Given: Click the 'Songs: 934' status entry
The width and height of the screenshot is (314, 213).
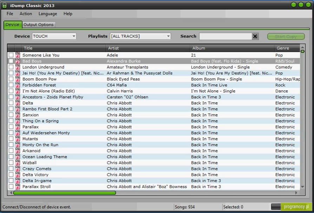Looking at the screenshot, I should (x=185, y=207).
